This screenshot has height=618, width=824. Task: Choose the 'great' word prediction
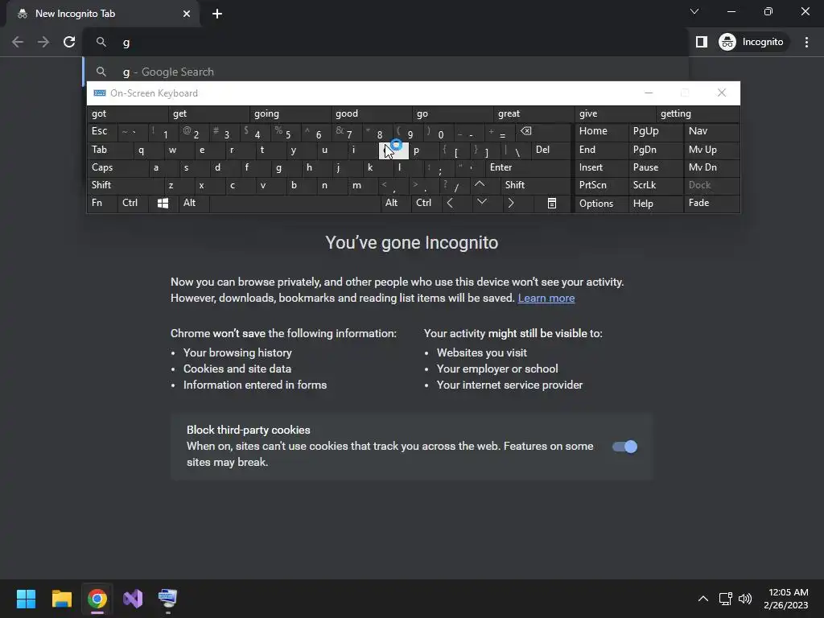534,113
